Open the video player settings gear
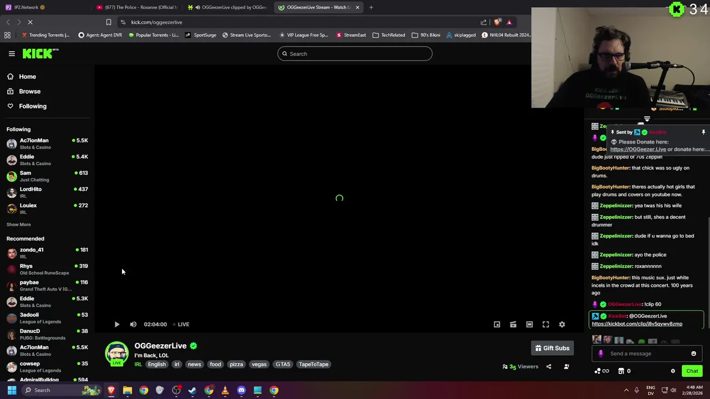This screenshot has height=399, width=710. pyautogui.click(x=562, y=324)
